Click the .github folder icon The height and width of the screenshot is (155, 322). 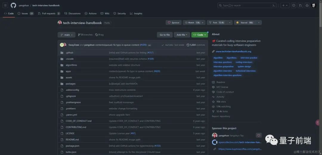tap(62, 53)
